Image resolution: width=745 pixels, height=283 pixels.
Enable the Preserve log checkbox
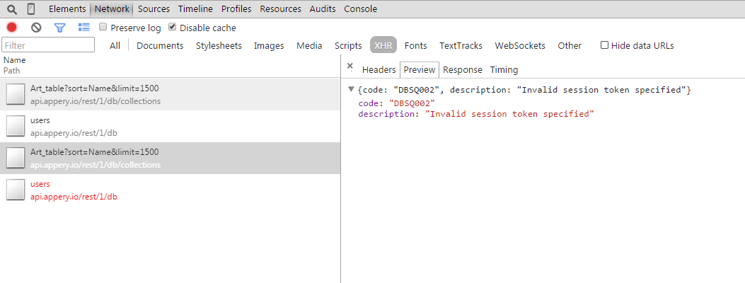(x=103, y=28)
